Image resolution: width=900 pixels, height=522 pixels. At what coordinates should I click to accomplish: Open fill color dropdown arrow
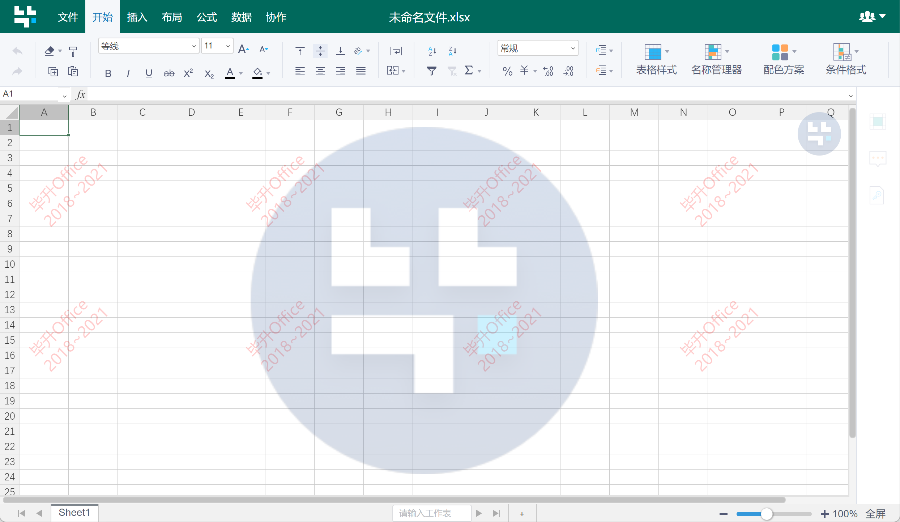point(268,74)
